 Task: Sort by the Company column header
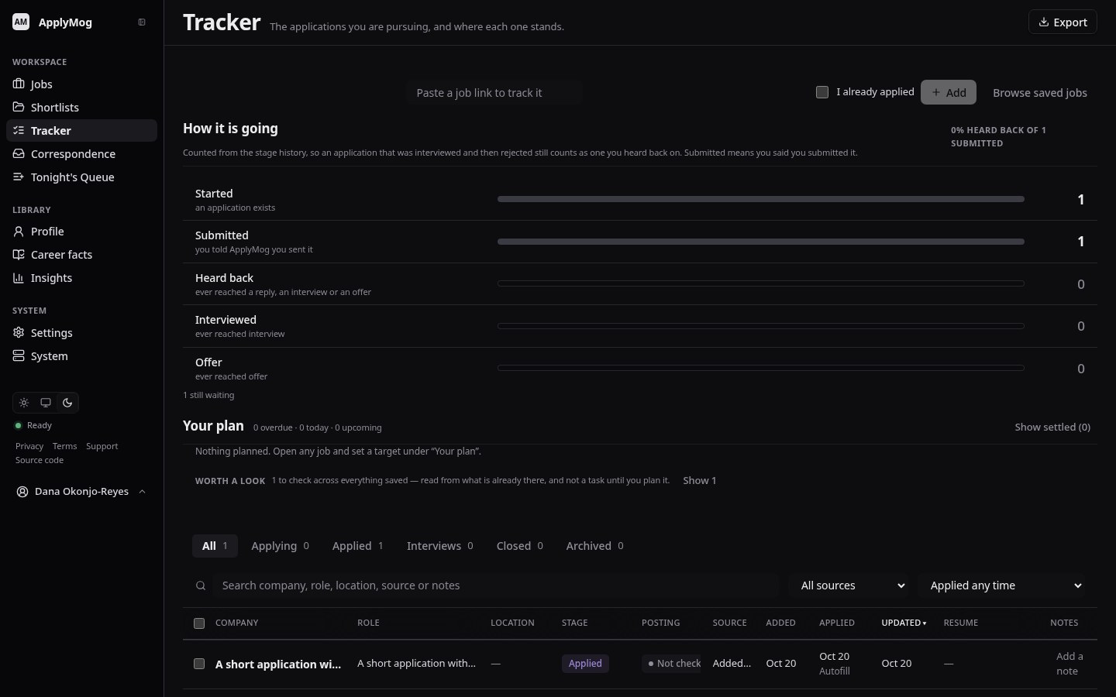click(236, 623)
